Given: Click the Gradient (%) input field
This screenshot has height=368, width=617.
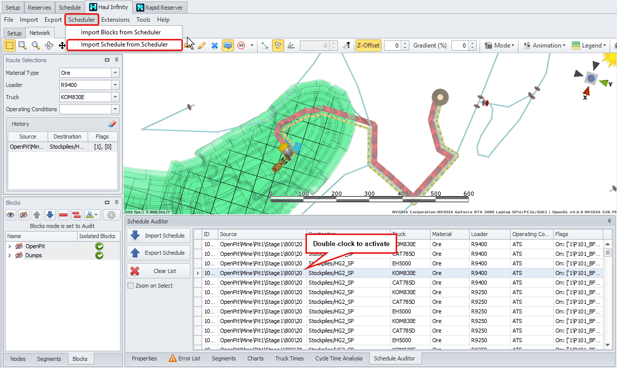Looking at the screenshot, I should [x=459, y=45].
